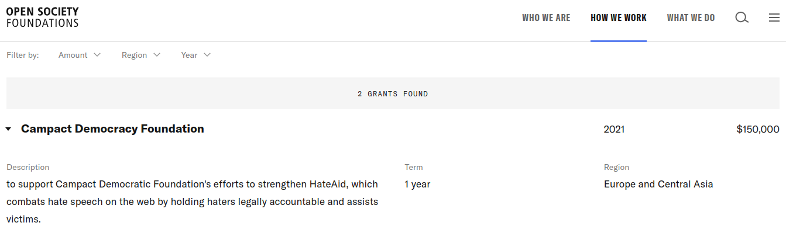This screenshot has width=786, height=233.
Task: Click the 2 Grants Found banner
Action: [x=393, y=93]
